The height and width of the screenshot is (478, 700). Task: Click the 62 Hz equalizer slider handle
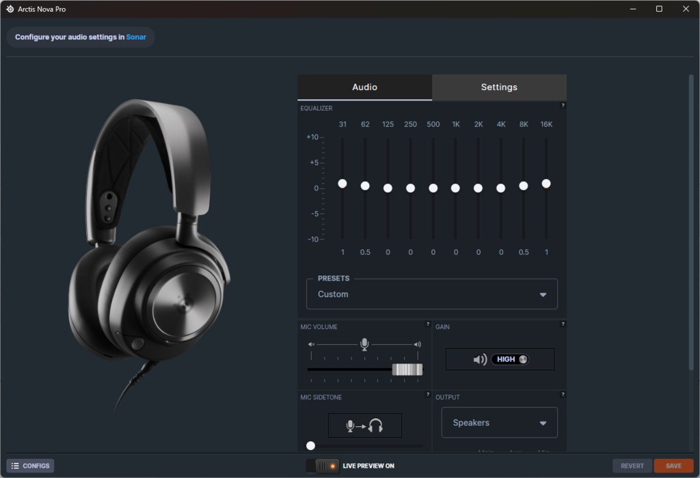[x=365, y=186]
